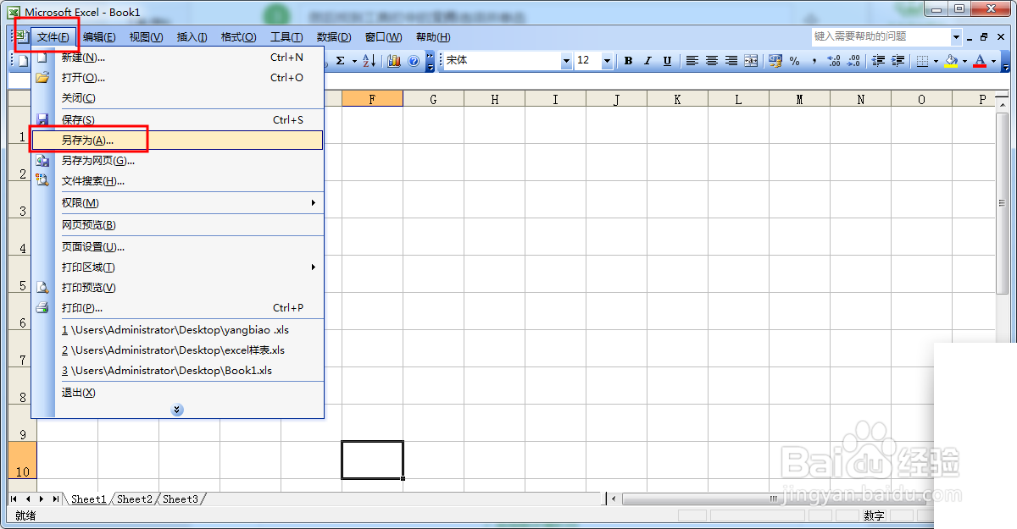This screenshot has width=1017, height=529.
Task: Click the Increase Decimal icon
Action: 834,61
